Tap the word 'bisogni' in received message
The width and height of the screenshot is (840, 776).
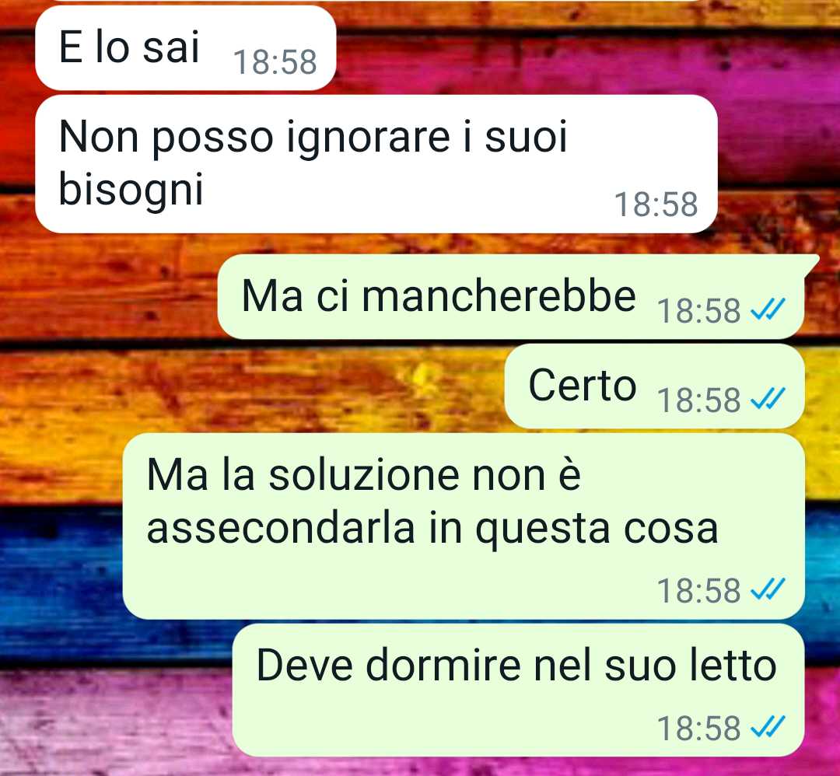pyautogui.click(x=131, y=191)
